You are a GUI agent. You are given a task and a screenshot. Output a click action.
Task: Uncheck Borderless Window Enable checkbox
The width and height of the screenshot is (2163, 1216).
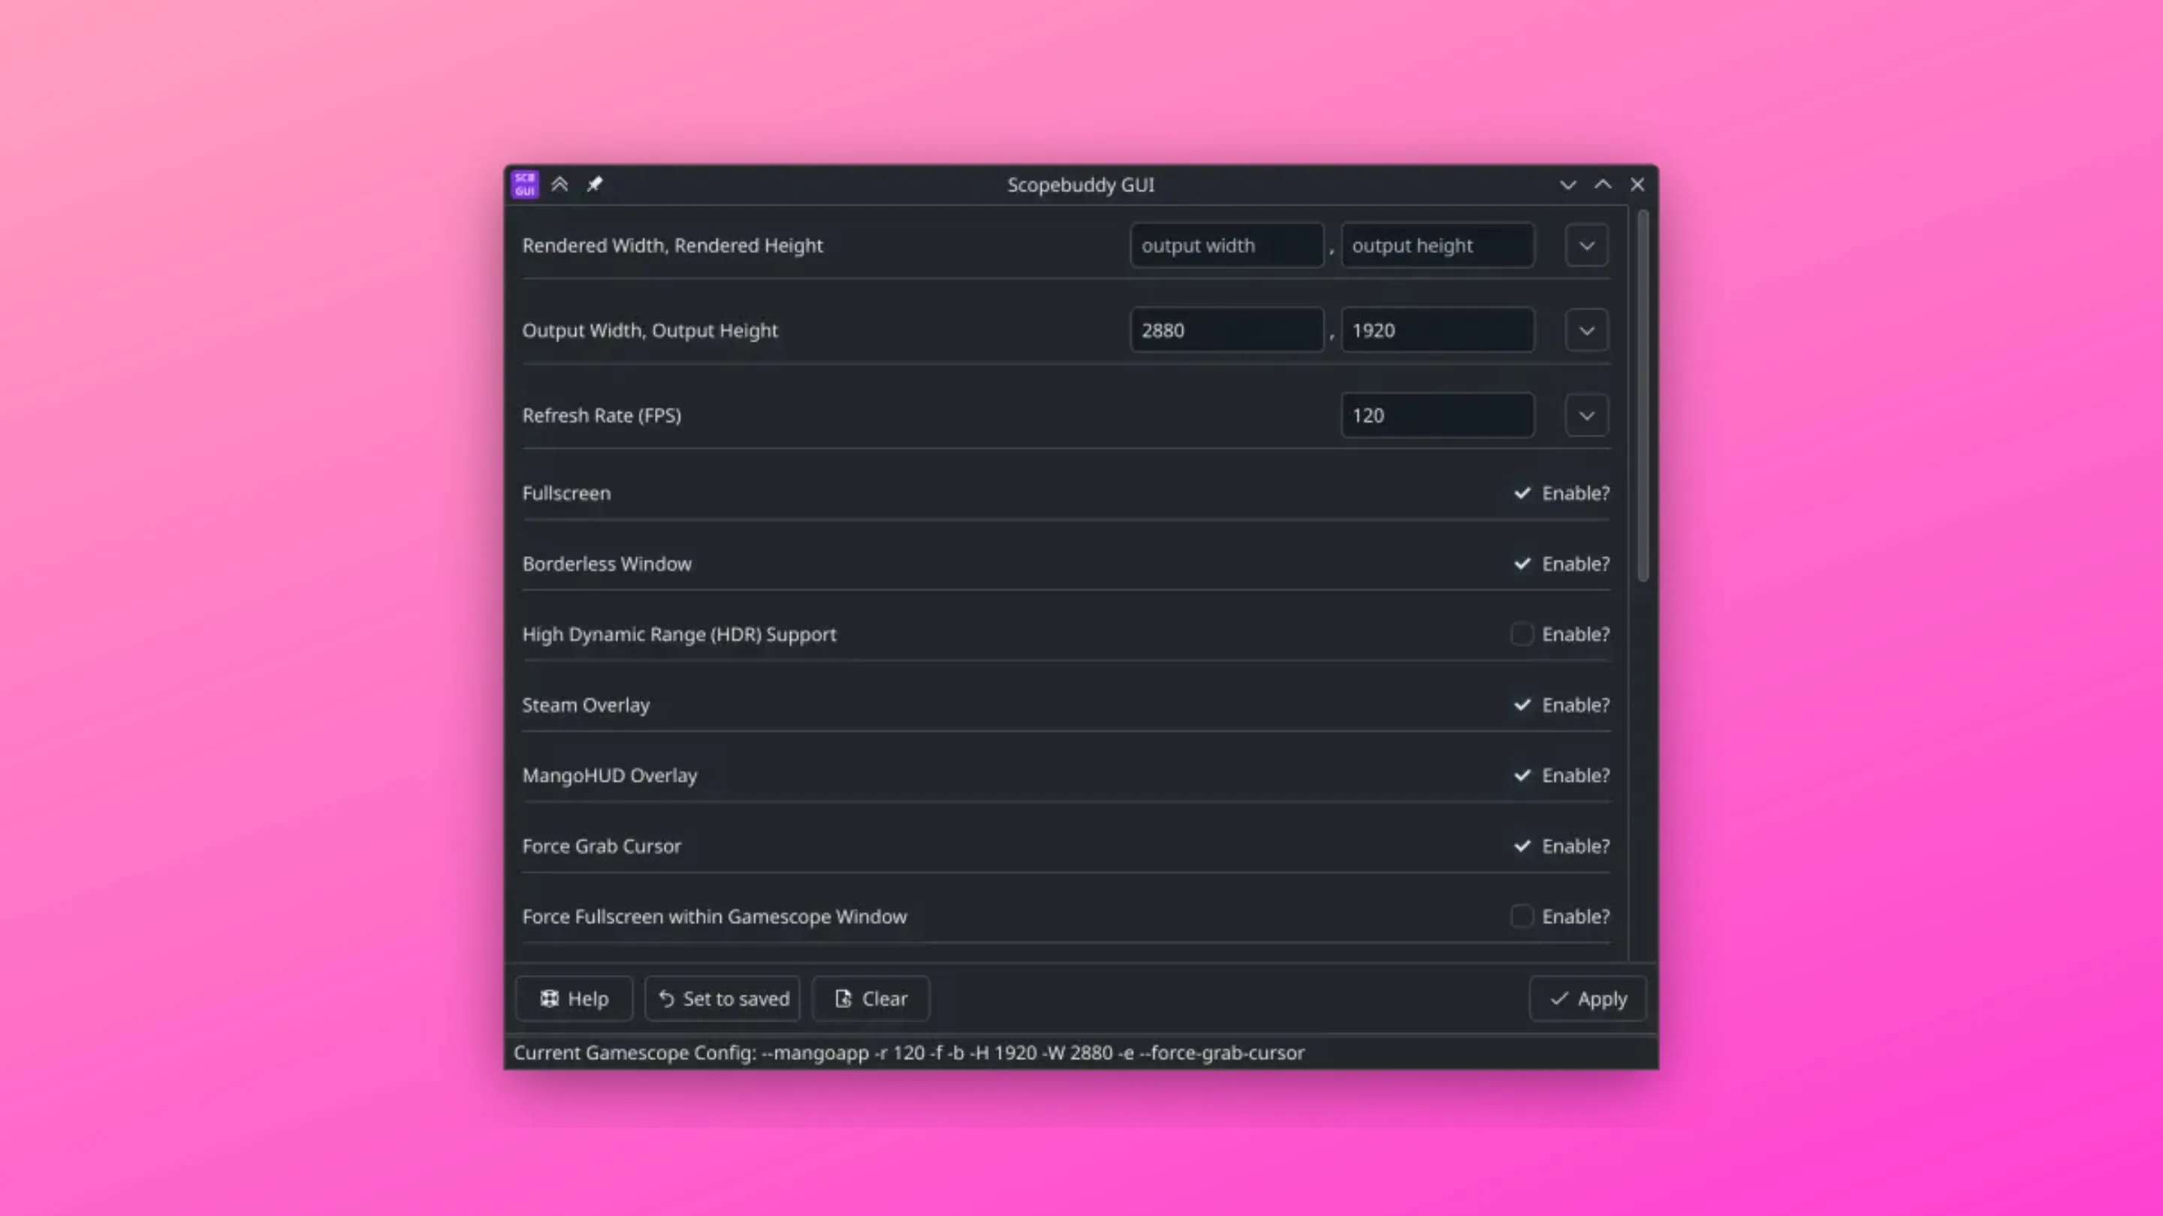(1522, 564)
